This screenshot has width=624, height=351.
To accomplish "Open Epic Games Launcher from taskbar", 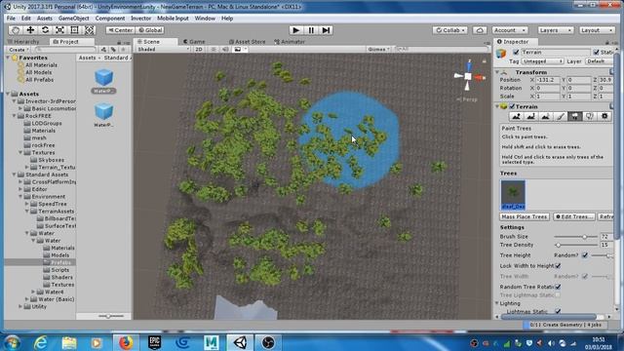I will click(x=154, y=342).
